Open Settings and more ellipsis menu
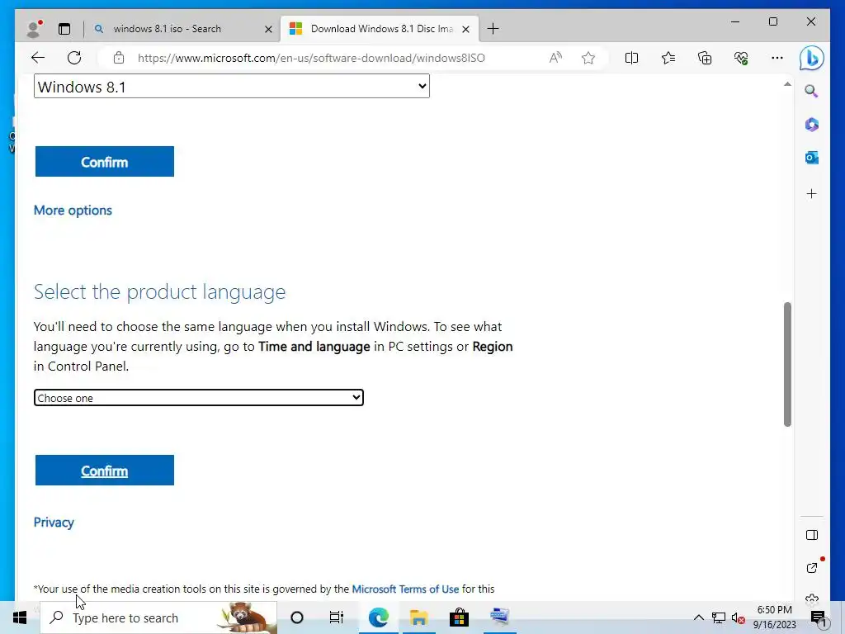Image resolution: width=845 pixels, height=634 pixels. coord(777,58)
